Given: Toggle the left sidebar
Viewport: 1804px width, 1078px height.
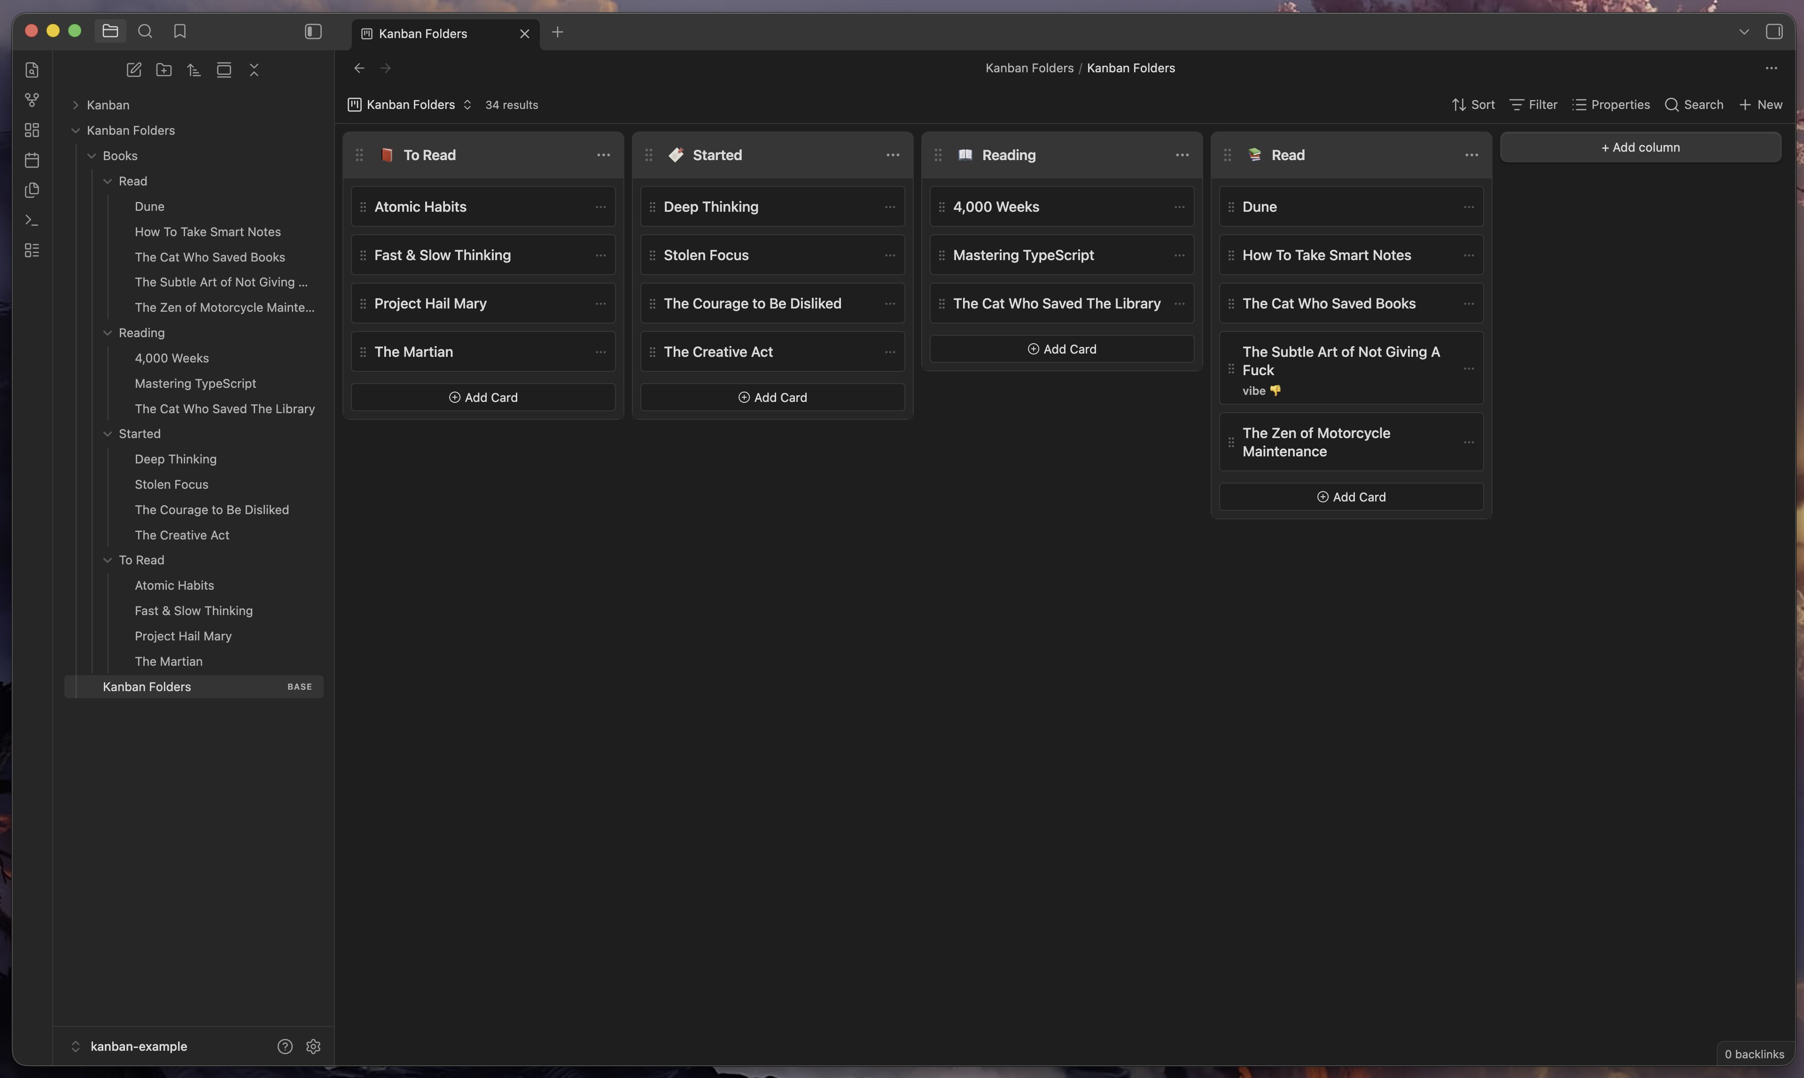Looking at the screenshot, I should (x=313, y=31).
